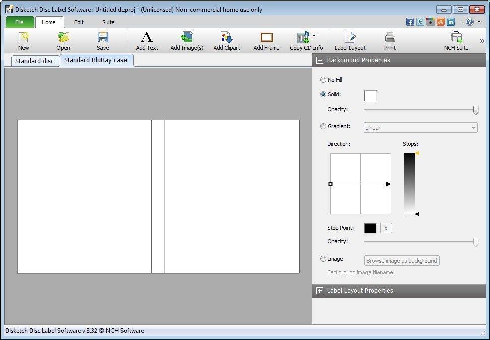
Task: Open the Linear gradient type dropdown
Action: (420, 127)
